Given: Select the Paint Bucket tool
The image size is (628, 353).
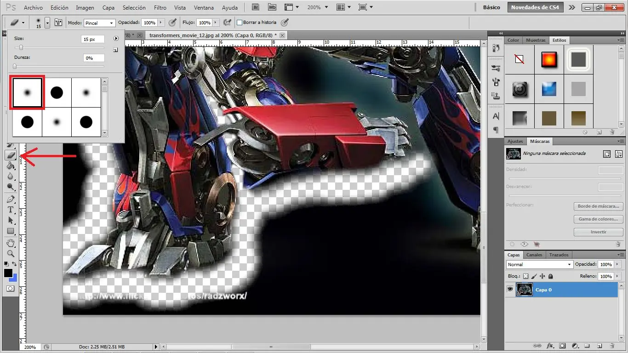Looking at the screenshot, I should (x=11, y=166).
